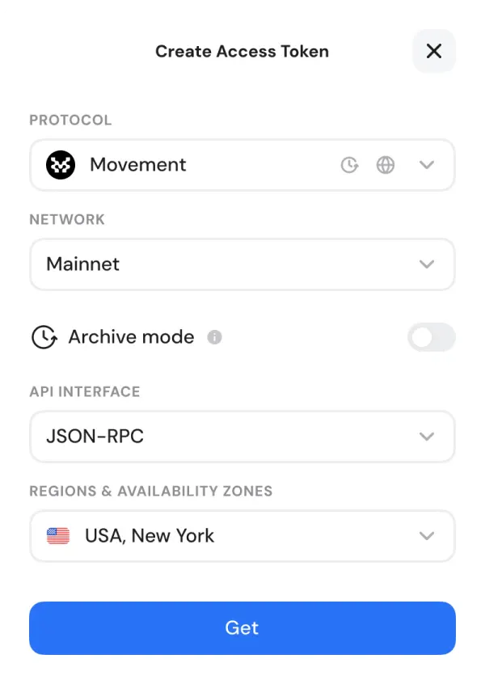Dismiss the dialog using the X icon
Viewport: 485px width, 684px height.
click(x=434, y=51)
